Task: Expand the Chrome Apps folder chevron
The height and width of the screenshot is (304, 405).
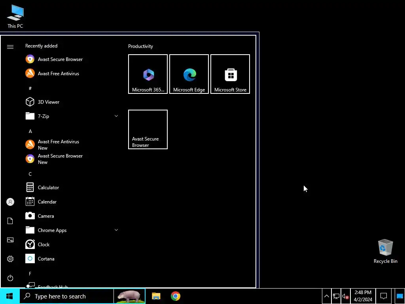Action: [x=116, y=230]
